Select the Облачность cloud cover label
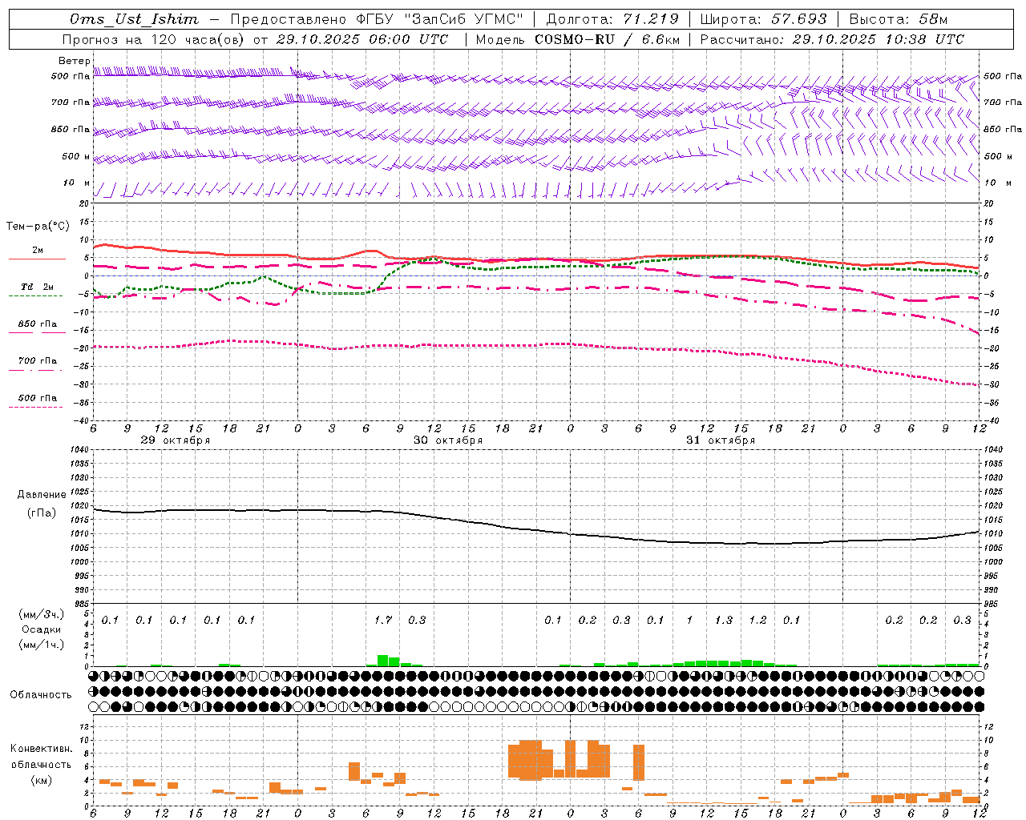Image resolution: width=1026 pixels, height=820 pixels. (x=41, y=695)
